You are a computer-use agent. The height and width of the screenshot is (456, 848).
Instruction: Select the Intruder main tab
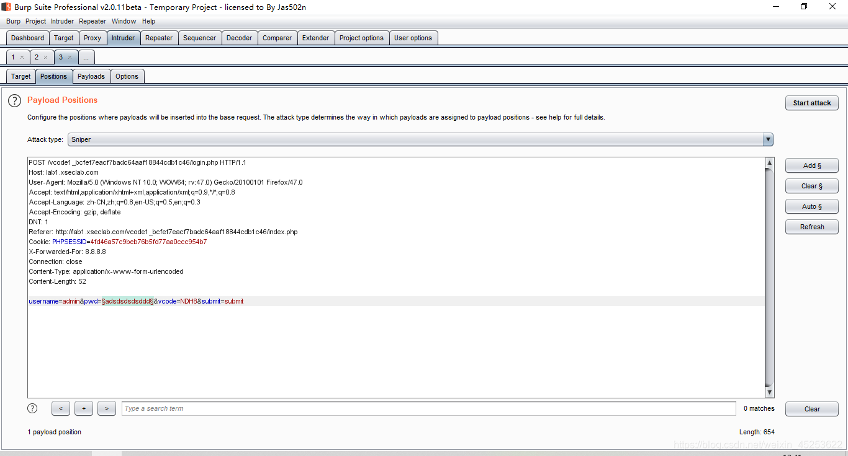123,38
